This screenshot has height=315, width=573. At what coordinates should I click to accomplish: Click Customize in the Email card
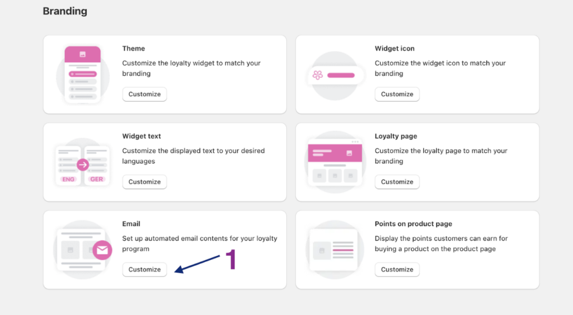144,270
